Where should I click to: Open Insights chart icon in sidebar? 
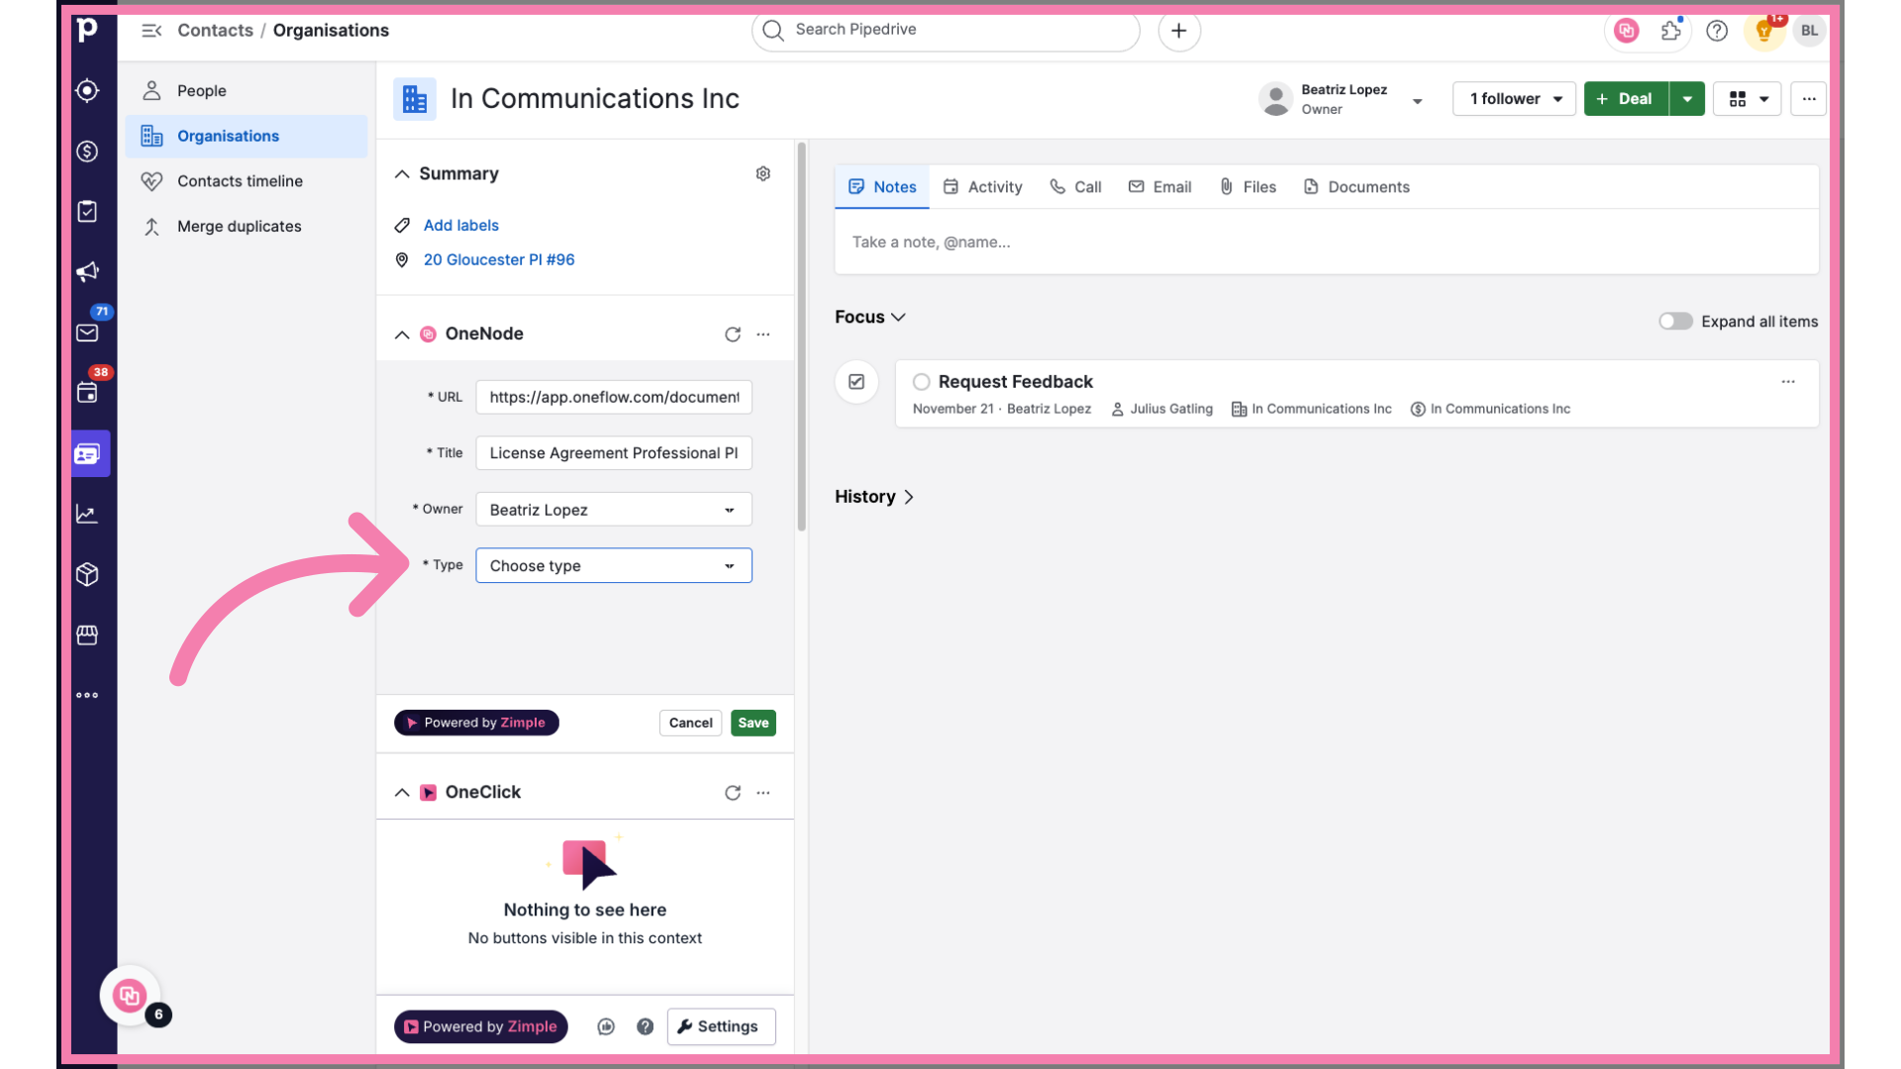pos(87,514)
